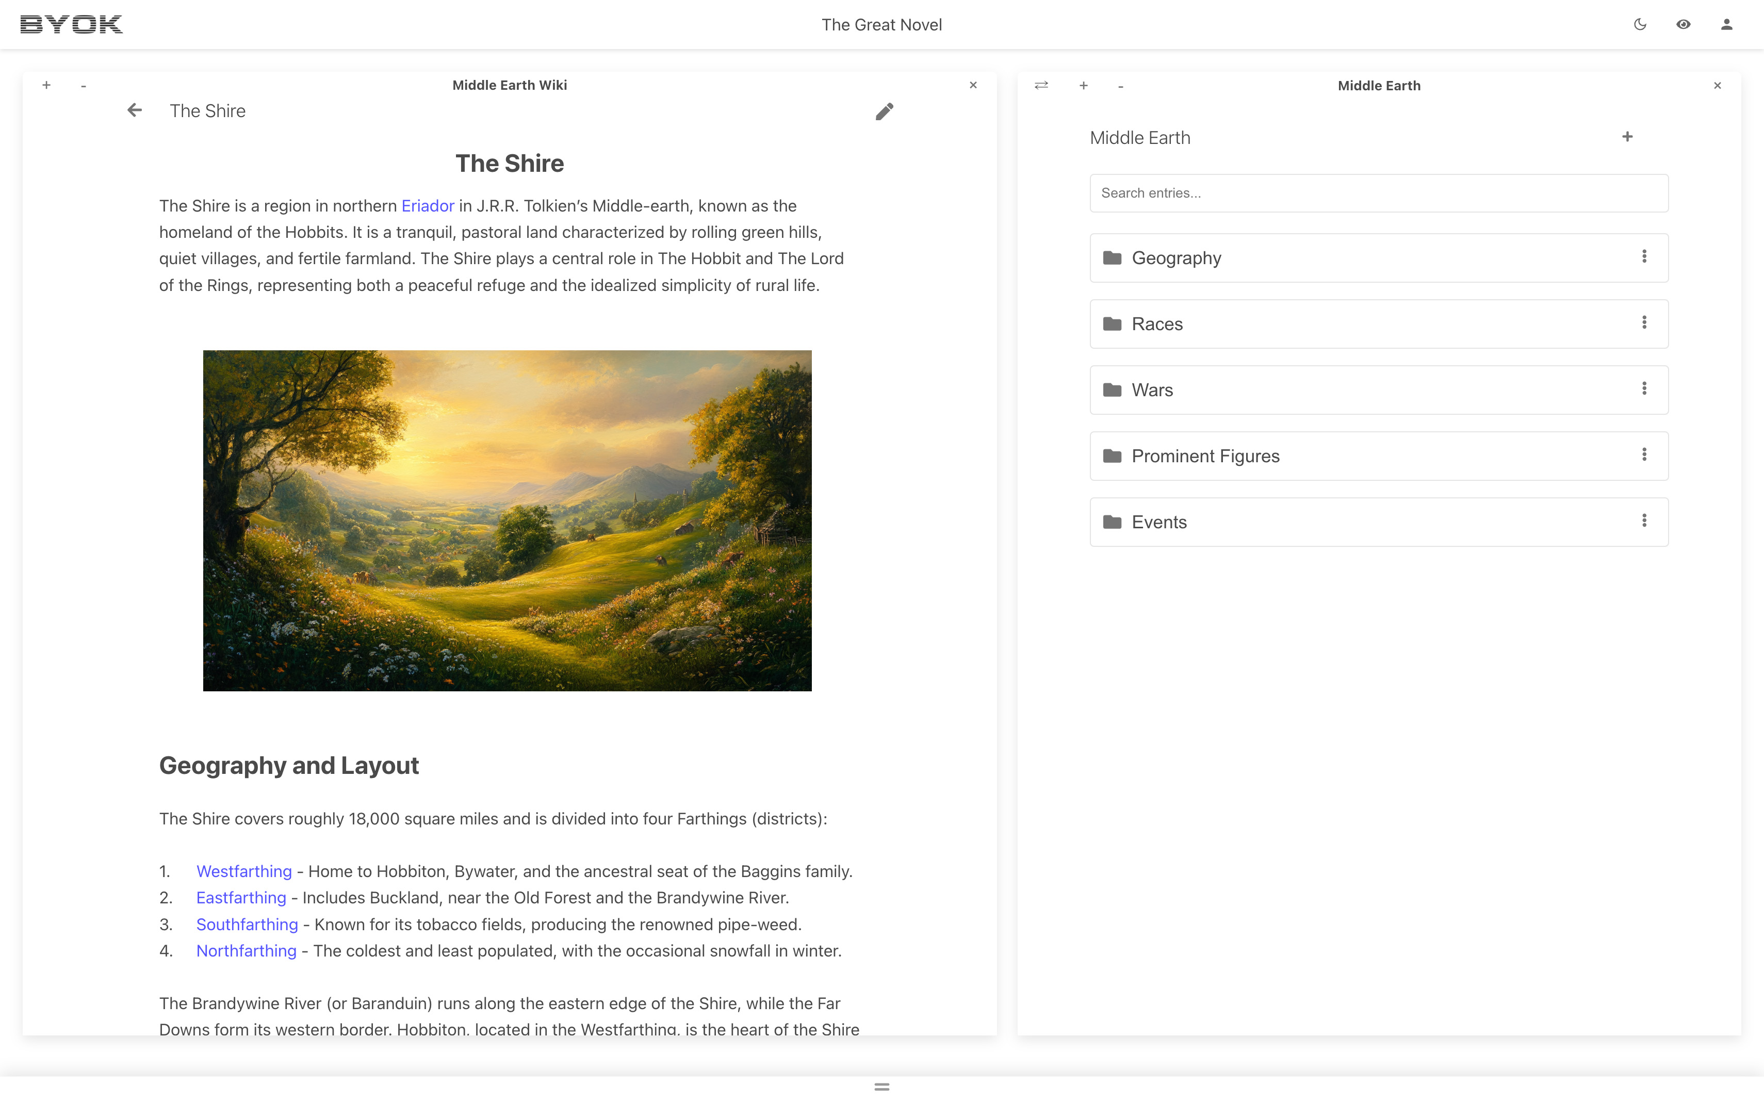
Task: Toggle dark mode with the moon icon
Action: tap(1639, 25)
